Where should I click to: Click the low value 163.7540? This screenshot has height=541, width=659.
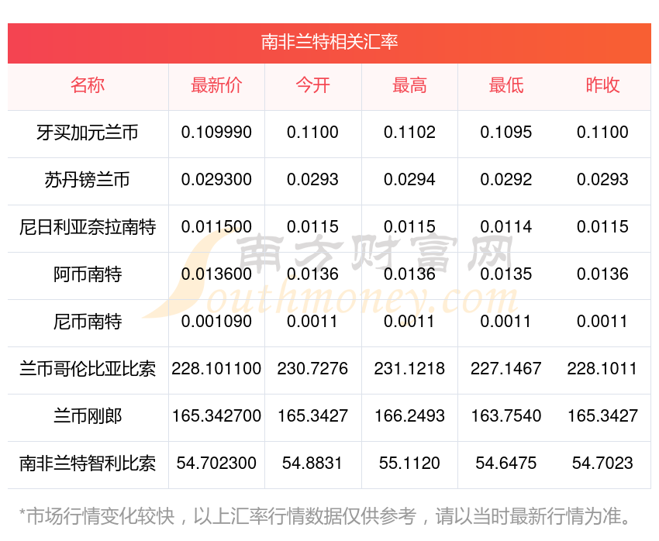click(506, 416)
